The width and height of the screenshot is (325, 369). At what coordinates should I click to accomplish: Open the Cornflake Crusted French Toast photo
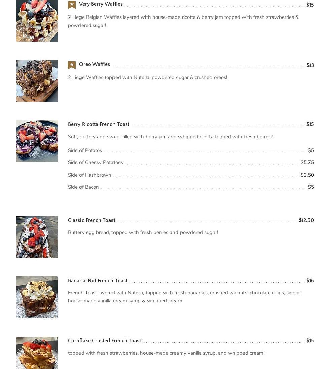pyautogui.click(x=37, y=353)
